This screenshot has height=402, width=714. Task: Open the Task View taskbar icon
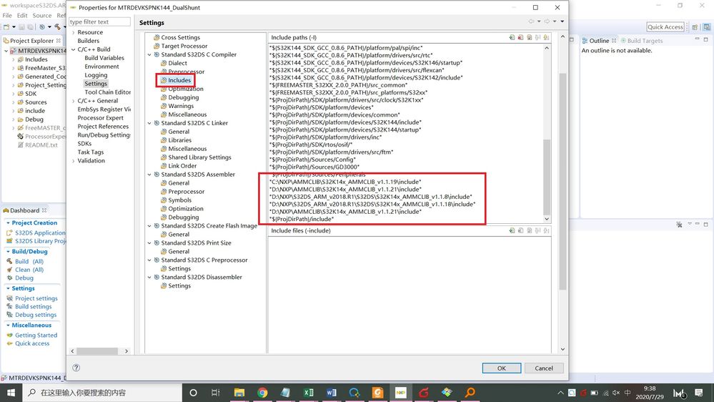(x=216, y=393)
